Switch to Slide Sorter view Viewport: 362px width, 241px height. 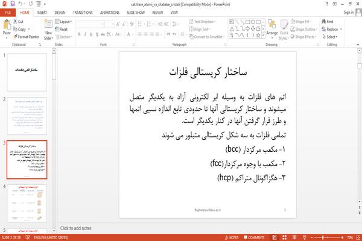284,237
